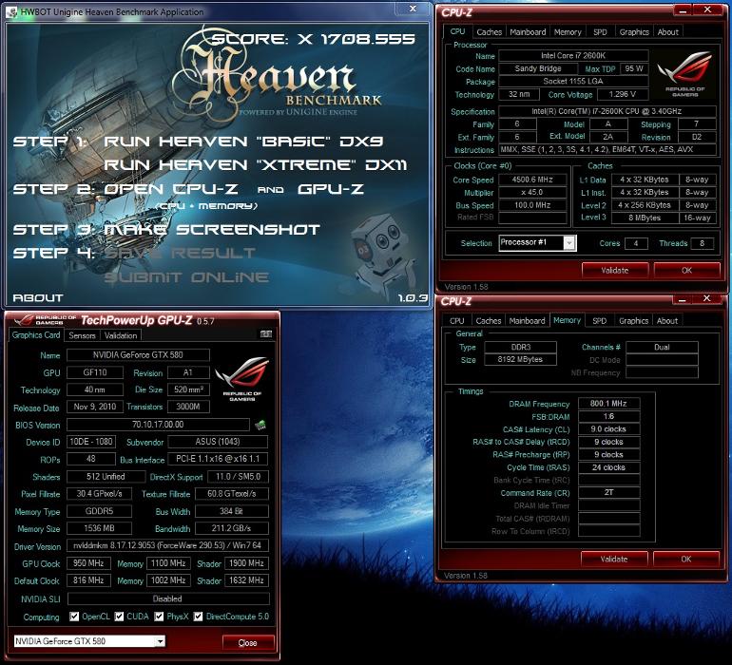Image resolution: width=732 pixels, height=665 pixels.
Task: Toggle the PhysX checkbox in GPU-Z
Action: (x=159, y=617)
